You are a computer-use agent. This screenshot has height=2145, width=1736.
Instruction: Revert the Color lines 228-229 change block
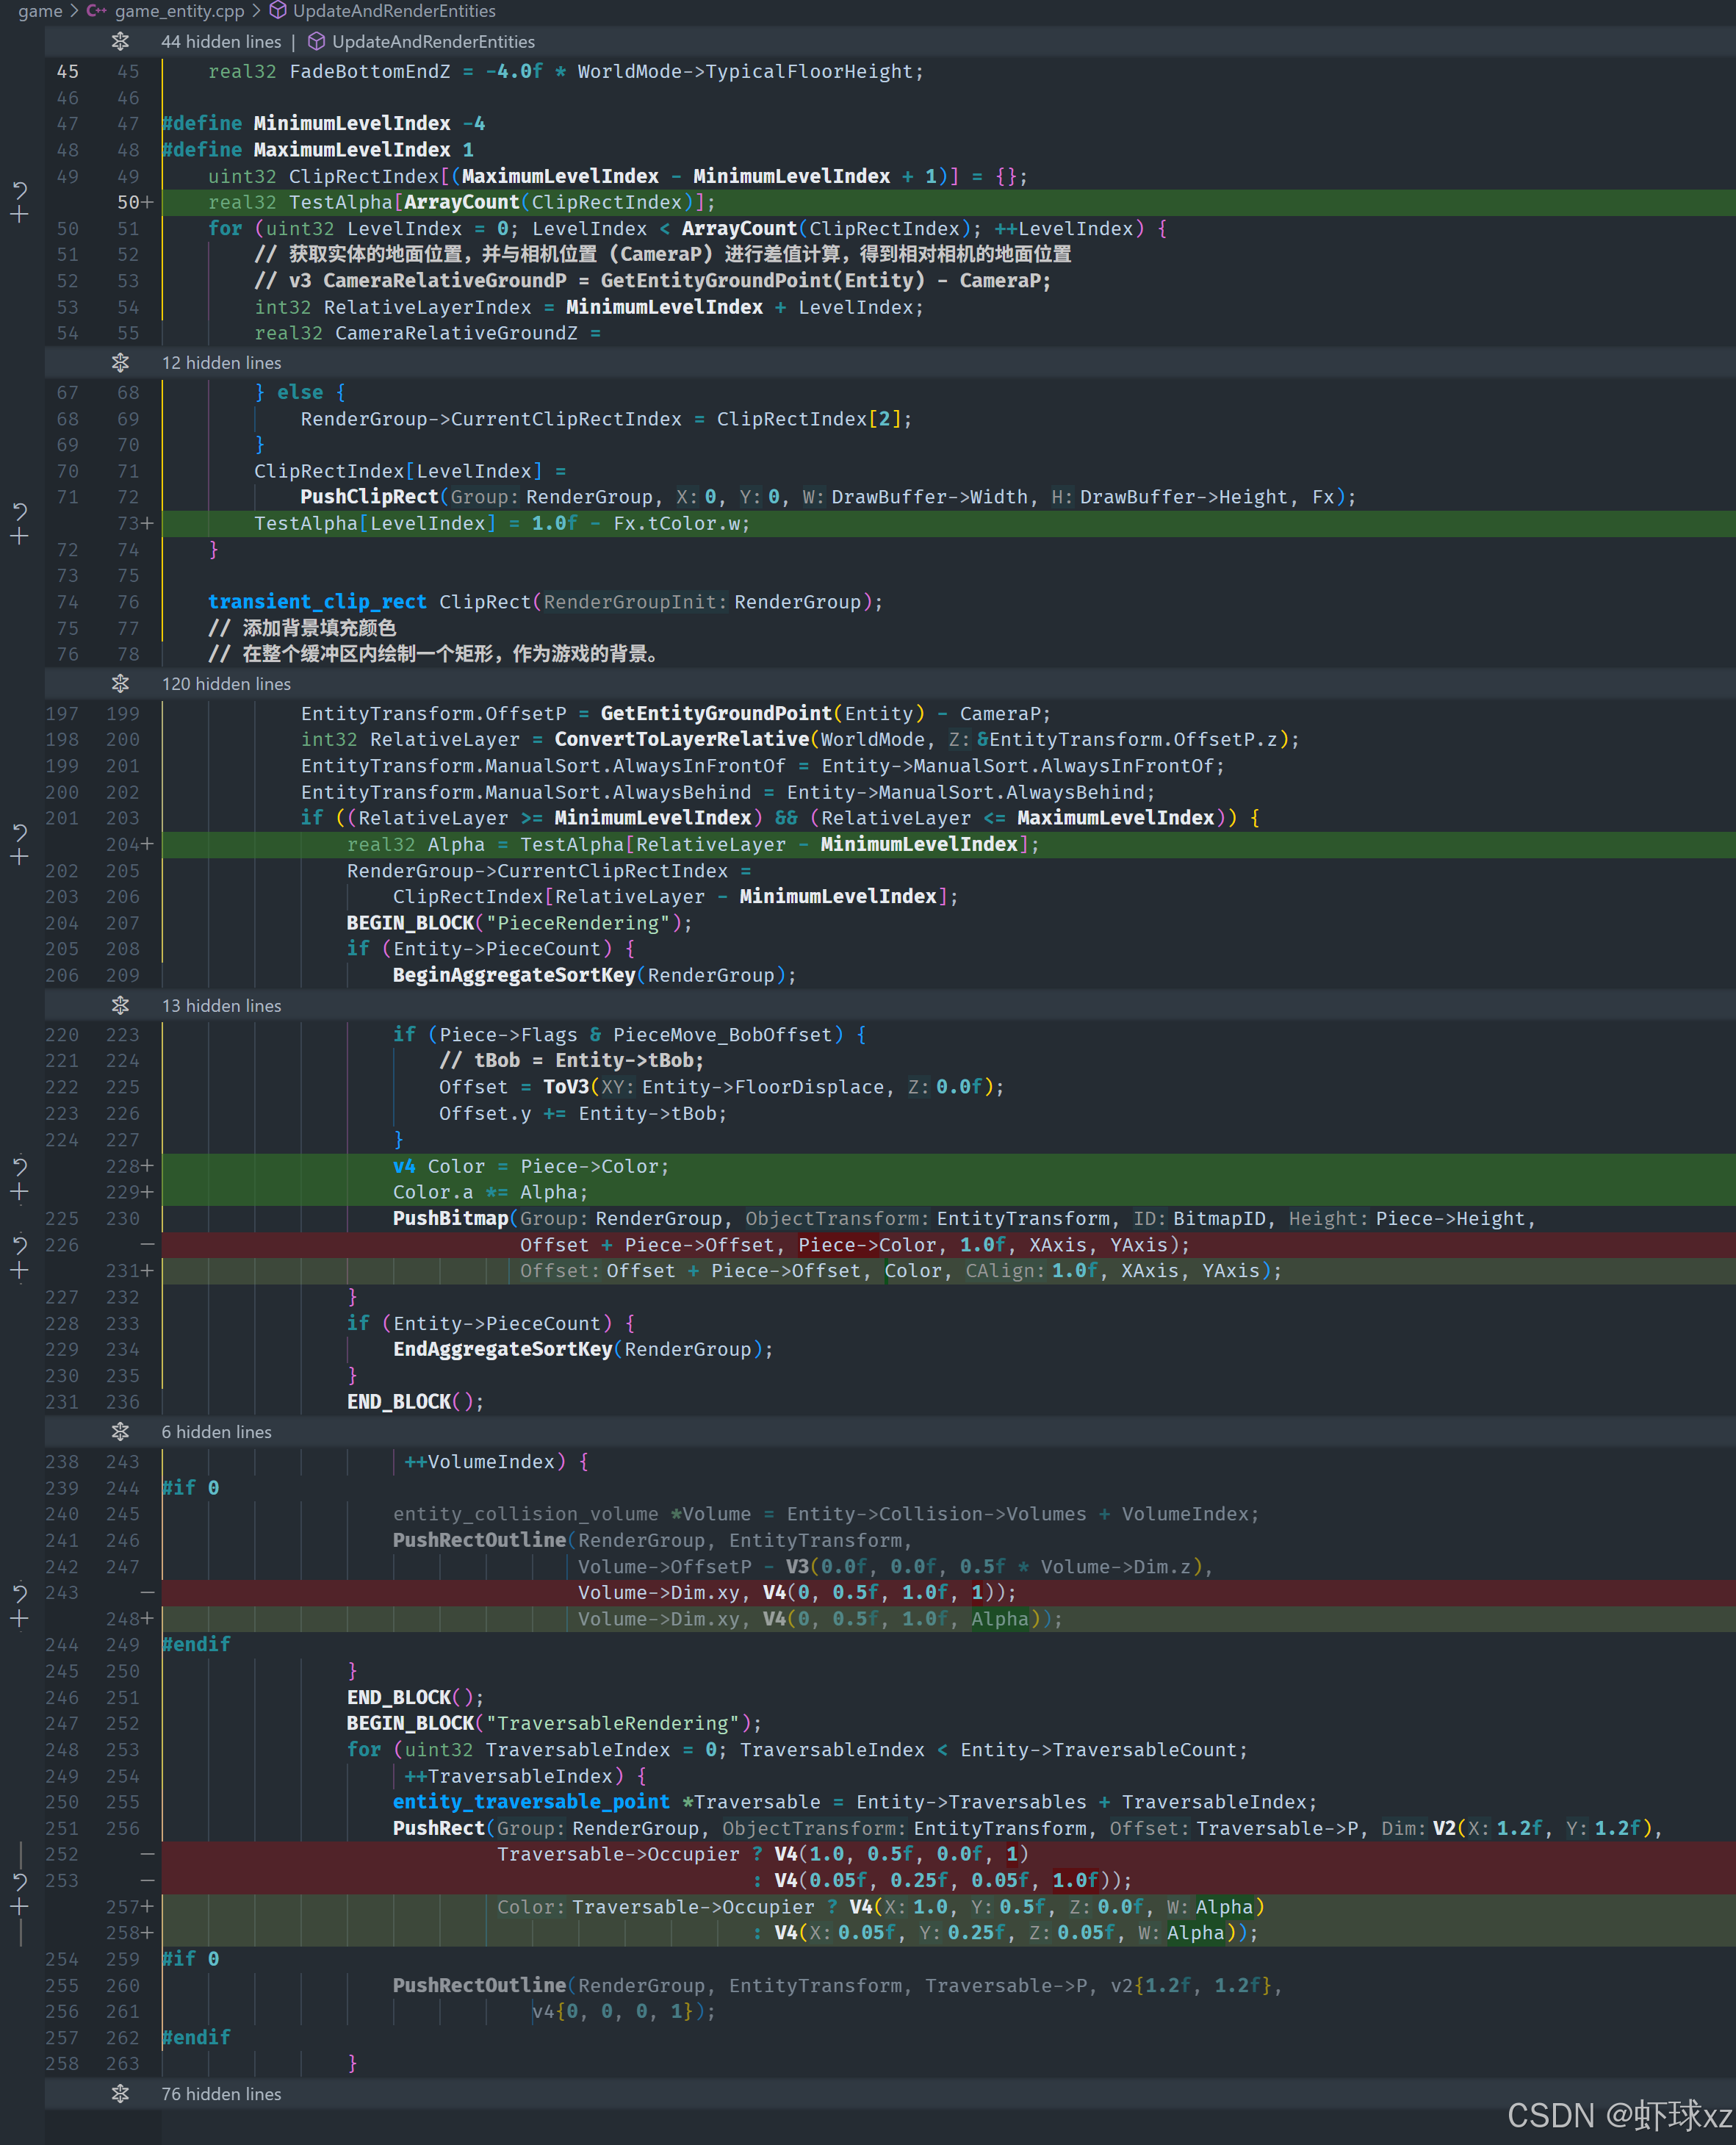pyautogui.click(x=19, y=1166)
